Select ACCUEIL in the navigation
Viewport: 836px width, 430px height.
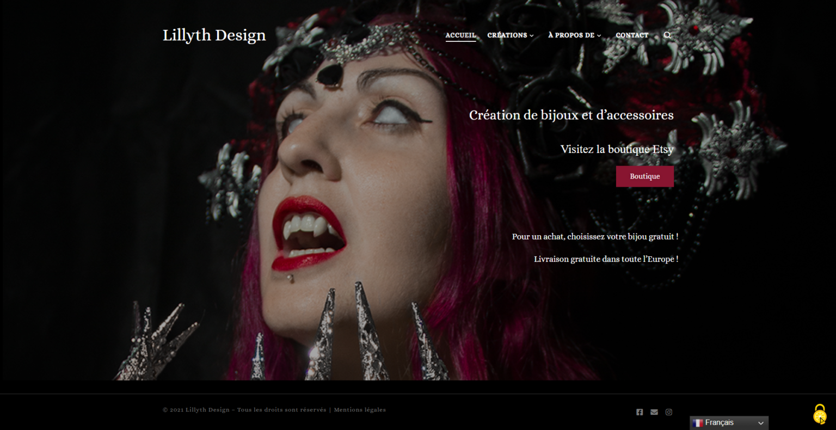pos(460,35)
